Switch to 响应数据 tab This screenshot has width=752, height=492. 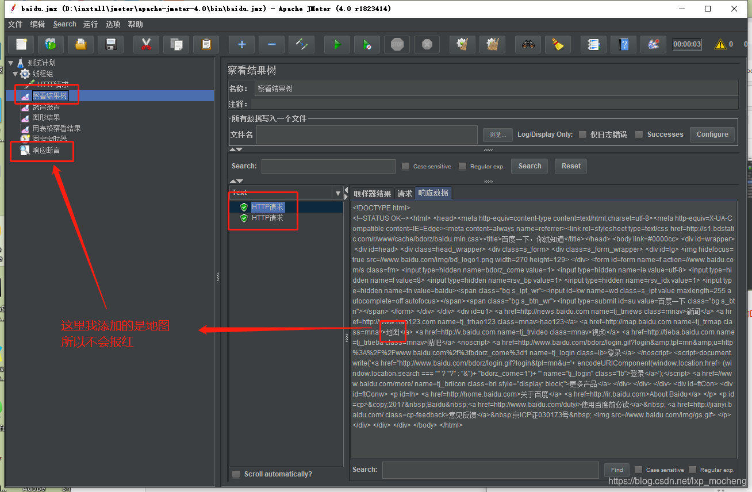[433, 193]
